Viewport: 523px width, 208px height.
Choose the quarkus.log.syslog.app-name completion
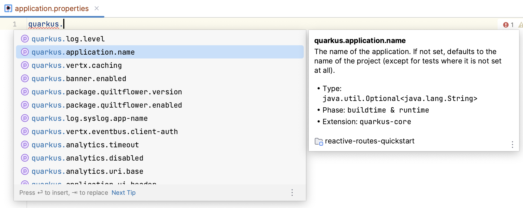coord(160,118)
